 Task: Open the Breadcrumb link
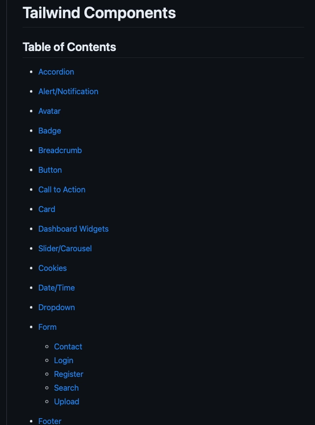click(x=60, y=150)
